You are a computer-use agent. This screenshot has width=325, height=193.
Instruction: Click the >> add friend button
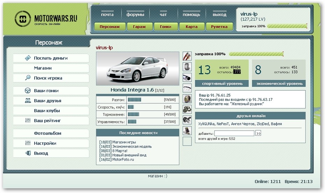click(258, 133)
